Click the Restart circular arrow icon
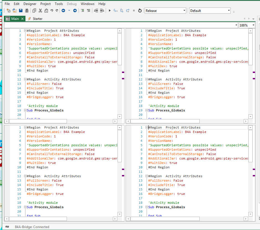The height and width of the screenshot is (230, 260). pos(140,11)
